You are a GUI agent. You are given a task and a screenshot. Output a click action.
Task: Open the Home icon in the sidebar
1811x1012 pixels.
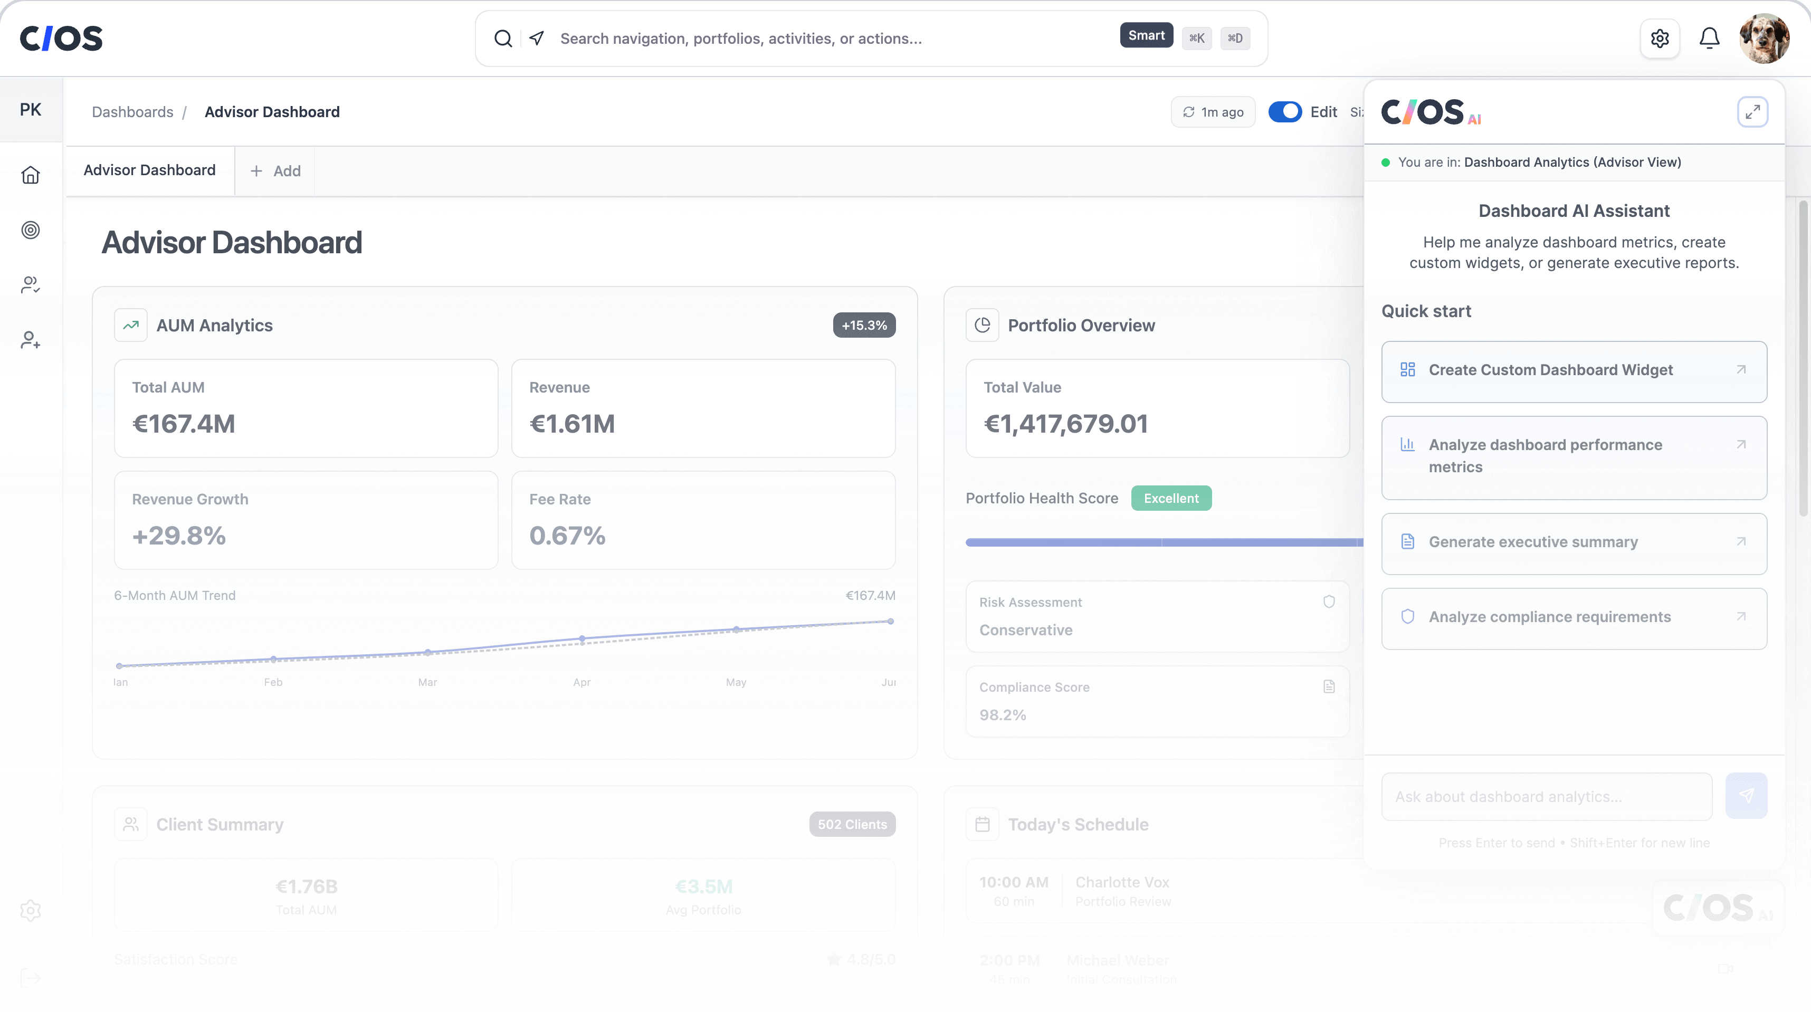click(x=30, y=174)
